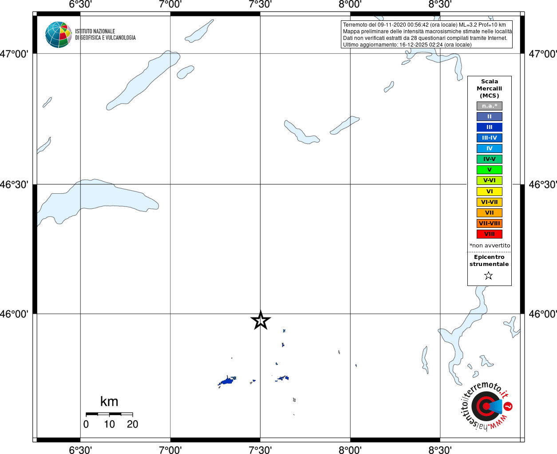Click the haisentitoilterremoto.it logo
This screenshot has width=557, height=454.
pos(486,406)
